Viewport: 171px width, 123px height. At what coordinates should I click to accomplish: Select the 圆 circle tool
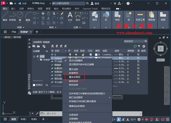point(20,16)
